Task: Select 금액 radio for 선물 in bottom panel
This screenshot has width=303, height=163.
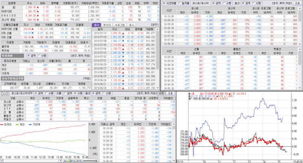Action: pyautogui.click(x=65, y=93)
